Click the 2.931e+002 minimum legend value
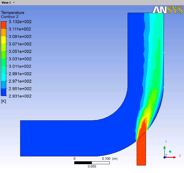184x173 pixels. coord(20,96)
